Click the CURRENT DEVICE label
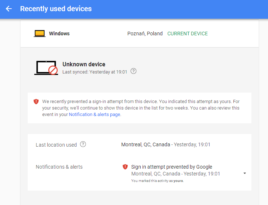This screenshot has width=268, height=205. pyautogui.click(x=188, y=34)
